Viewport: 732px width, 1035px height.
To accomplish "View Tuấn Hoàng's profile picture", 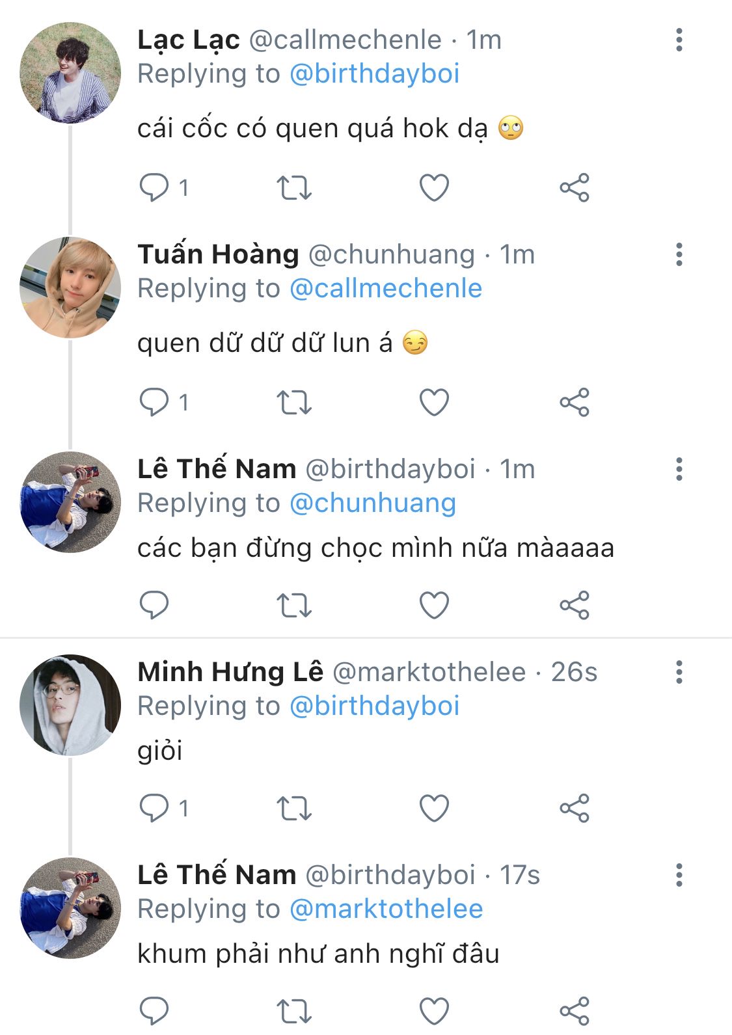I will tap(70, 288).
